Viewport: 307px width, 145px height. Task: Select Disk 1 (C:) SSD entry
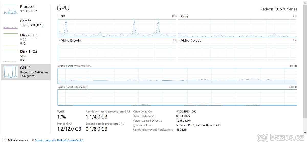pos(28,55)
